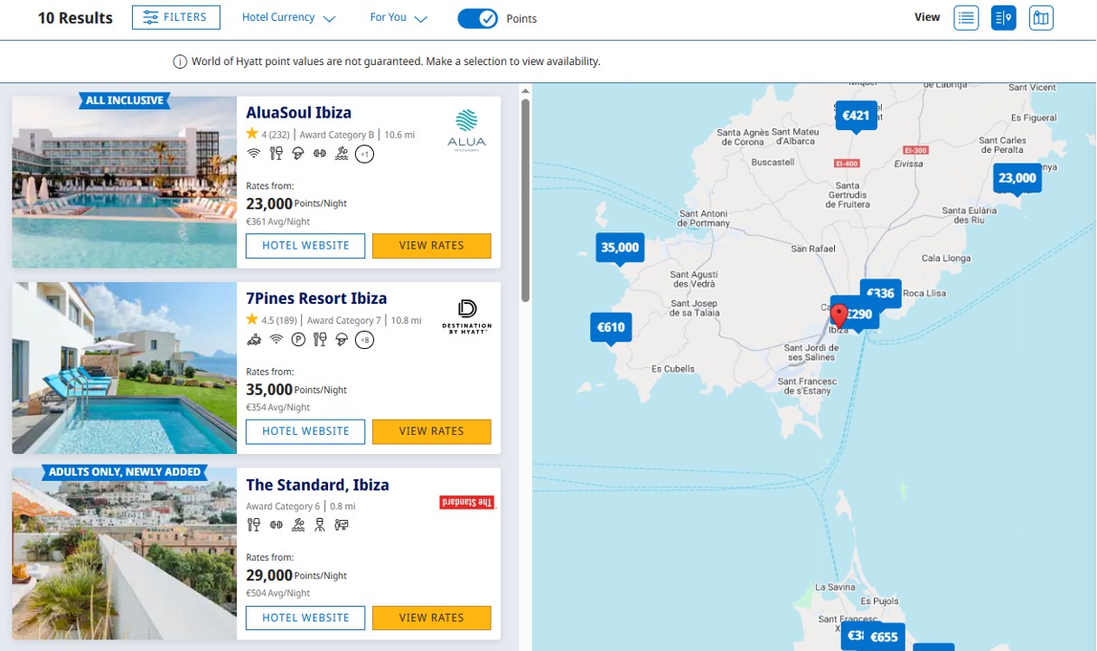
Task: Select the €421 map price marker
Action: 856,116
